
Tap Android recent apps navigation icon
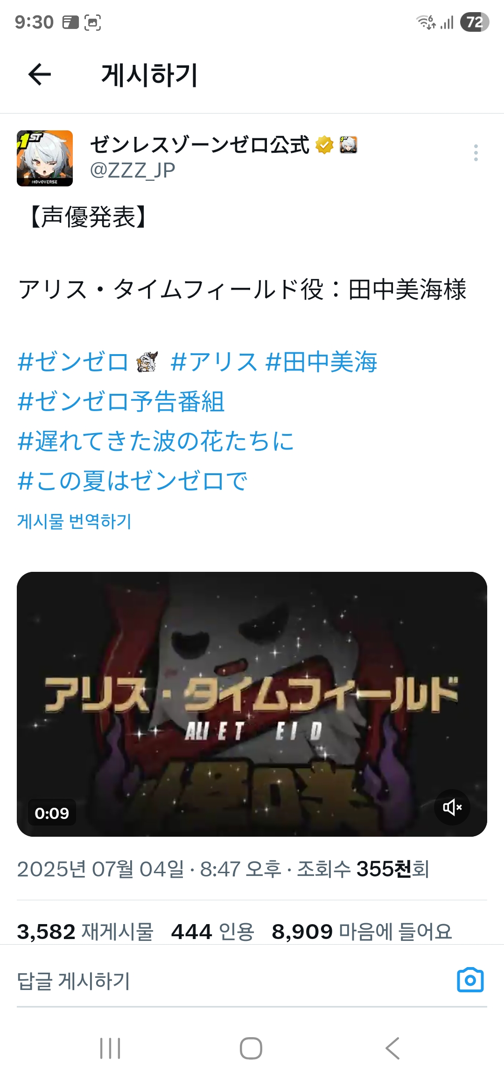click(111, 1048)
